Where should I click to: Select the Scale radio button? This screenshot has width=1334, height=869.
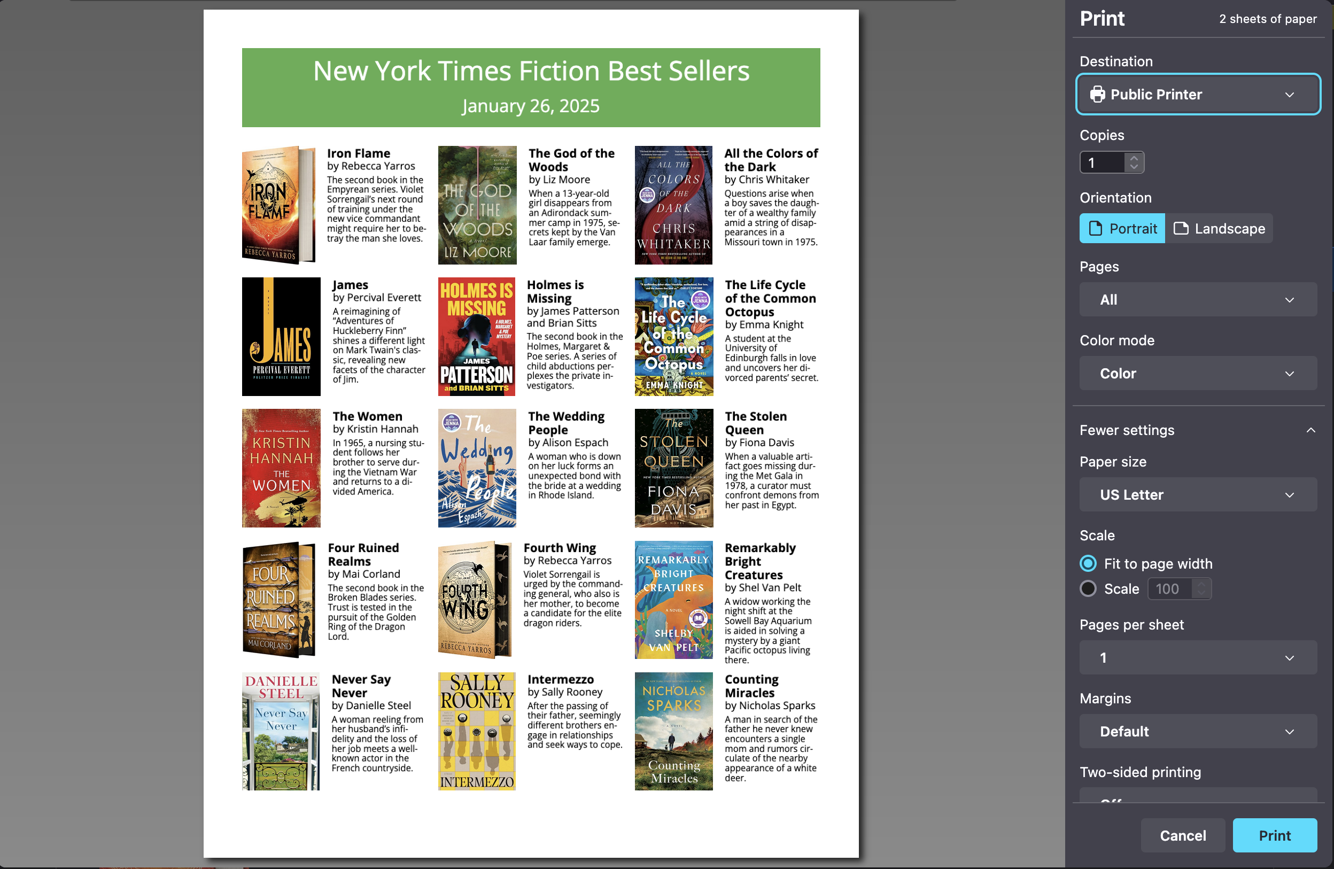(1088, 588)
